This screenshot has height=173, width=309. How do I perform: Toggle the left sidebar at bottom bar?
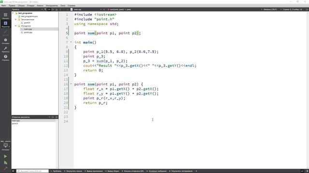14,171
